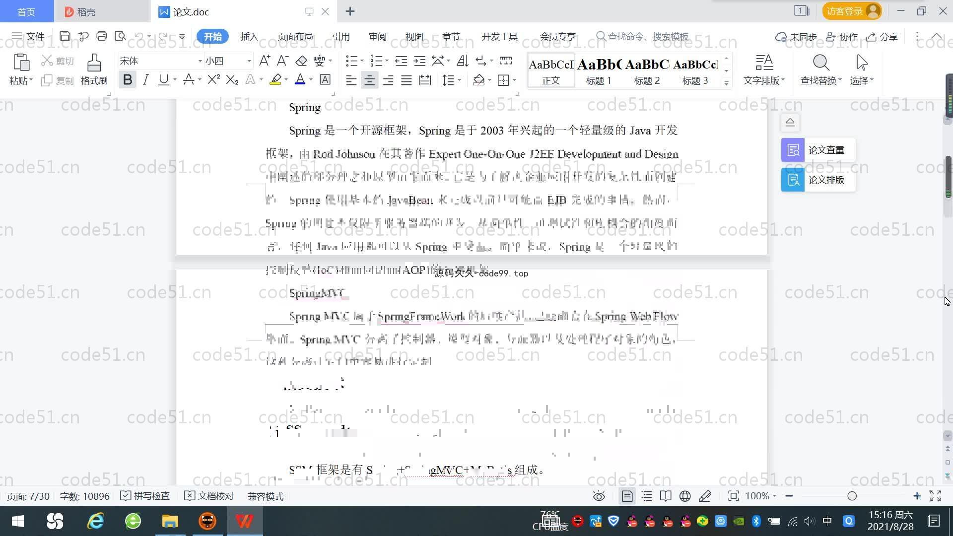Open Windows Start menu
Viewport: 953px width, 536px height.
pos(18,521)
